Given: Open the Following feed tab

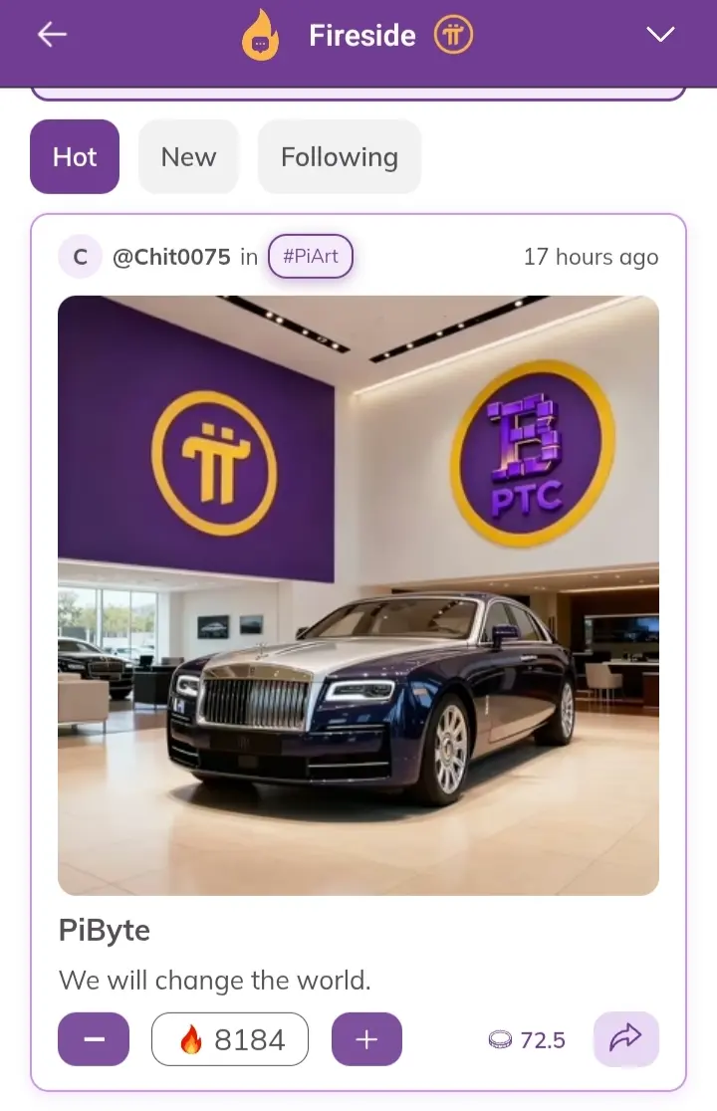Looking at the screenshot, I should click(340, 156).
